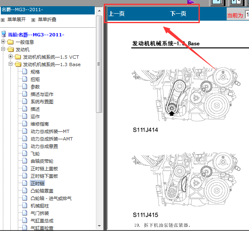Open the 动力总成拆装—MT page

click(50, 131)
